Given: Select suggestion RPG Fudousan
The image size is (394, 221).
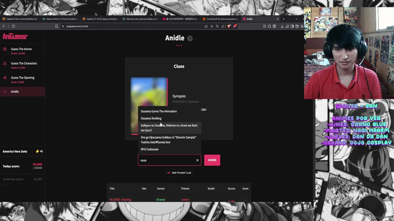Looking at the screenshot, I should coord(170,149).
